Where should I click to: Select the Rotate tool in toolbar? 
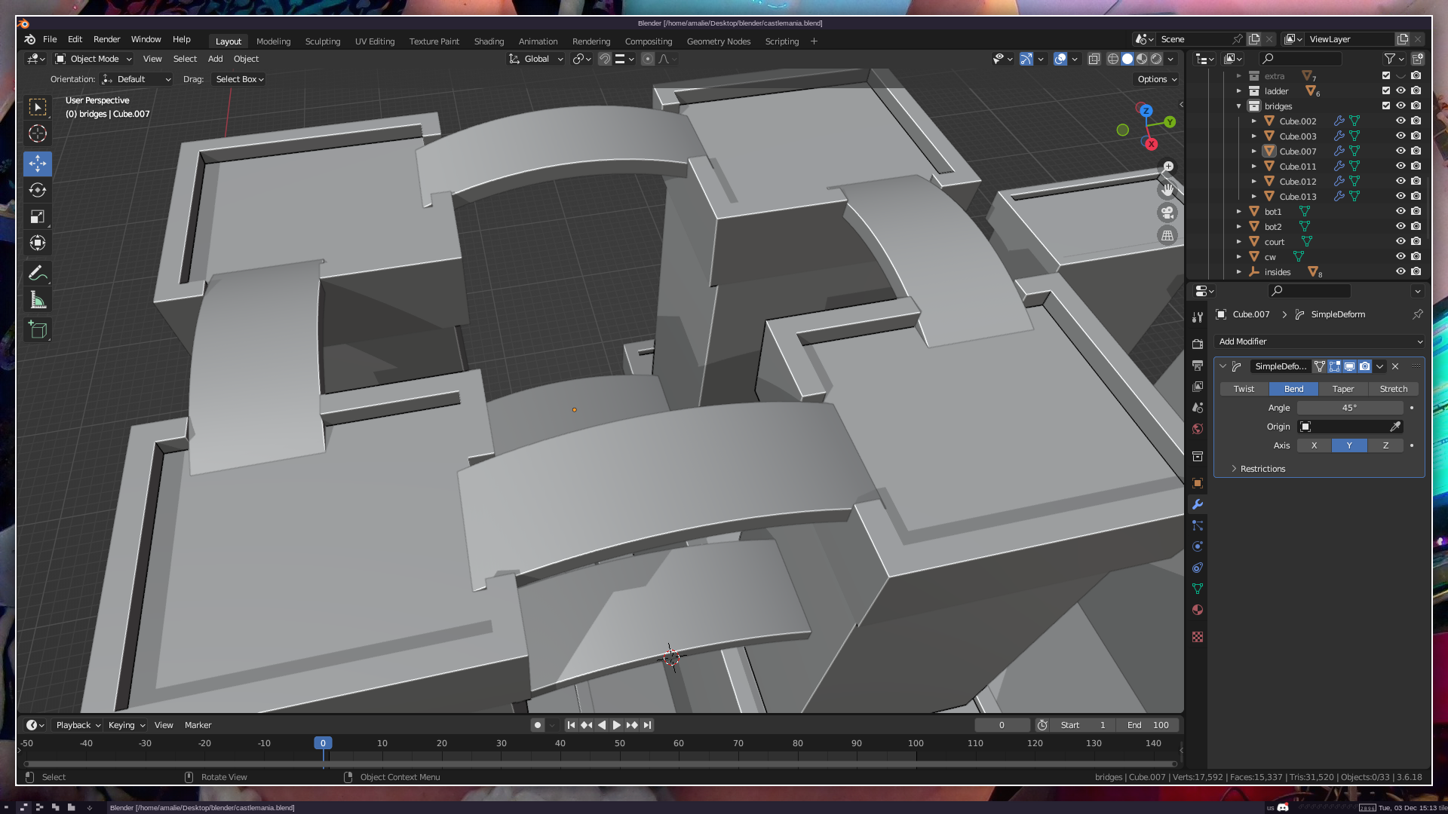(x=38, y=190)
